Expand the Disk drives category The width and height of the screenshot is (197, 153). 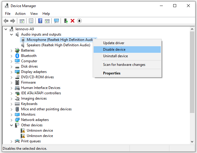(x=11, y=67)
